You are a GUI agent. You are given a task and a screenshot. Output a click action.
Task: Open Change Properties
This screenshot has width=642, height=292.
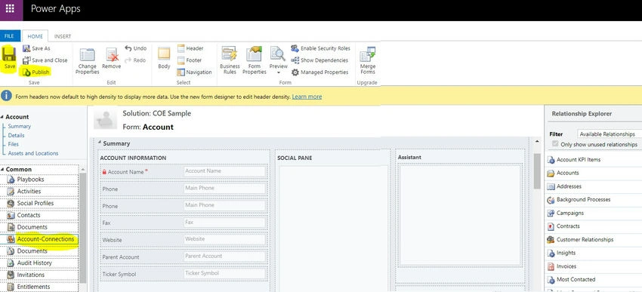coord(87,61)
